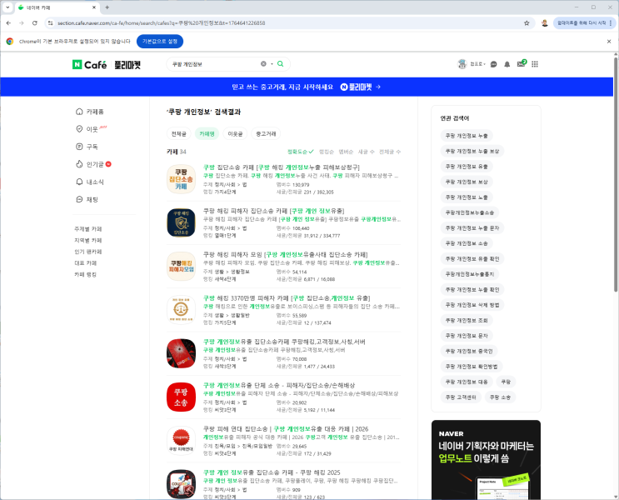Open the 쿠팡 집단소송 카페 result title

point(281,167)
